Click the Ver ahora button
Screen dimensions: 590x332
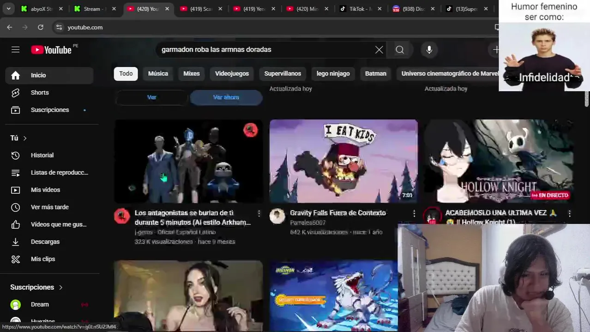[x=226, y=97]
